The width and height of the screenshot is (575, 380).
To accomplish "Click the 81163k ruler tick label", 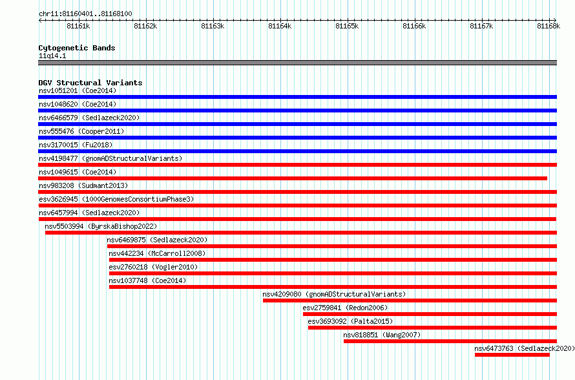I will point(213,26).
